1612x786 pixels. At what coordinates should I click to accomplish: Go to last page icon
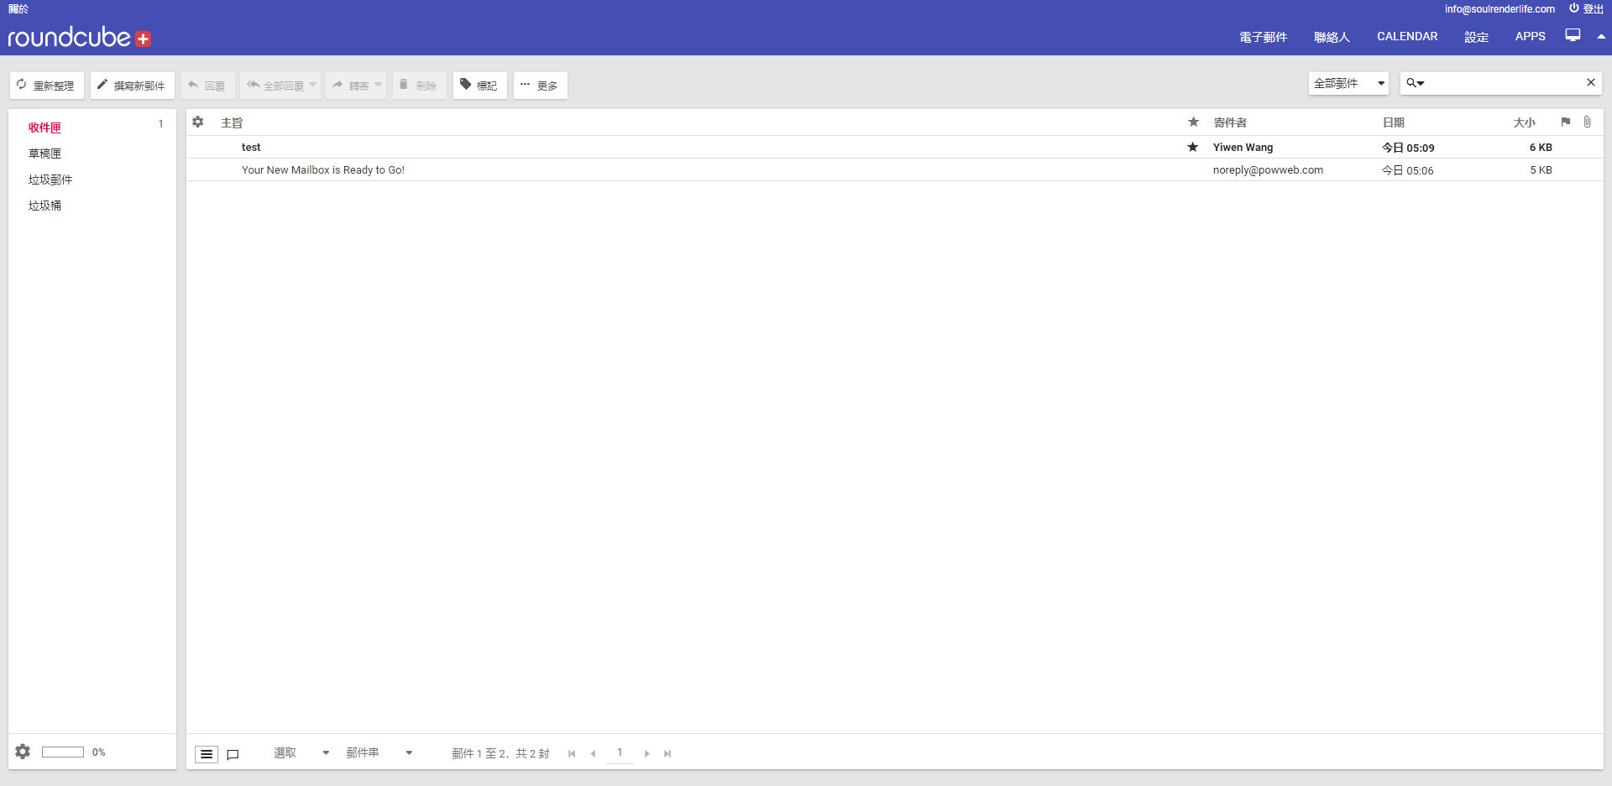tap(667, 753)
